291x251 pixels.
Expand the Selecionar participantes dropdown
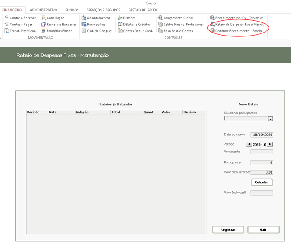point(270,119)
